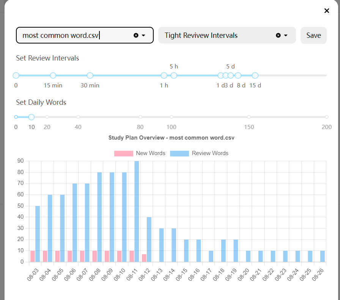Clear the Tight Review Intervals selection
This screenshot has width=340, height=300.
point(278,35)
